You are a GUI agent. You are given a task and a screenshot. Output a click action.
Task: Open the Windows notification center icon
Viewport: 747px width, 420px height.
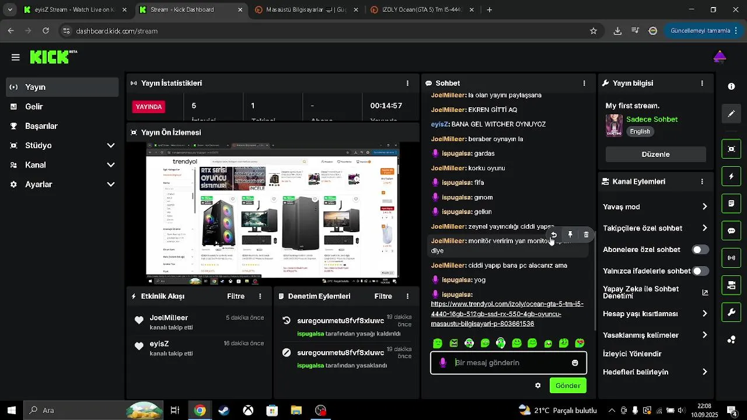731,410
